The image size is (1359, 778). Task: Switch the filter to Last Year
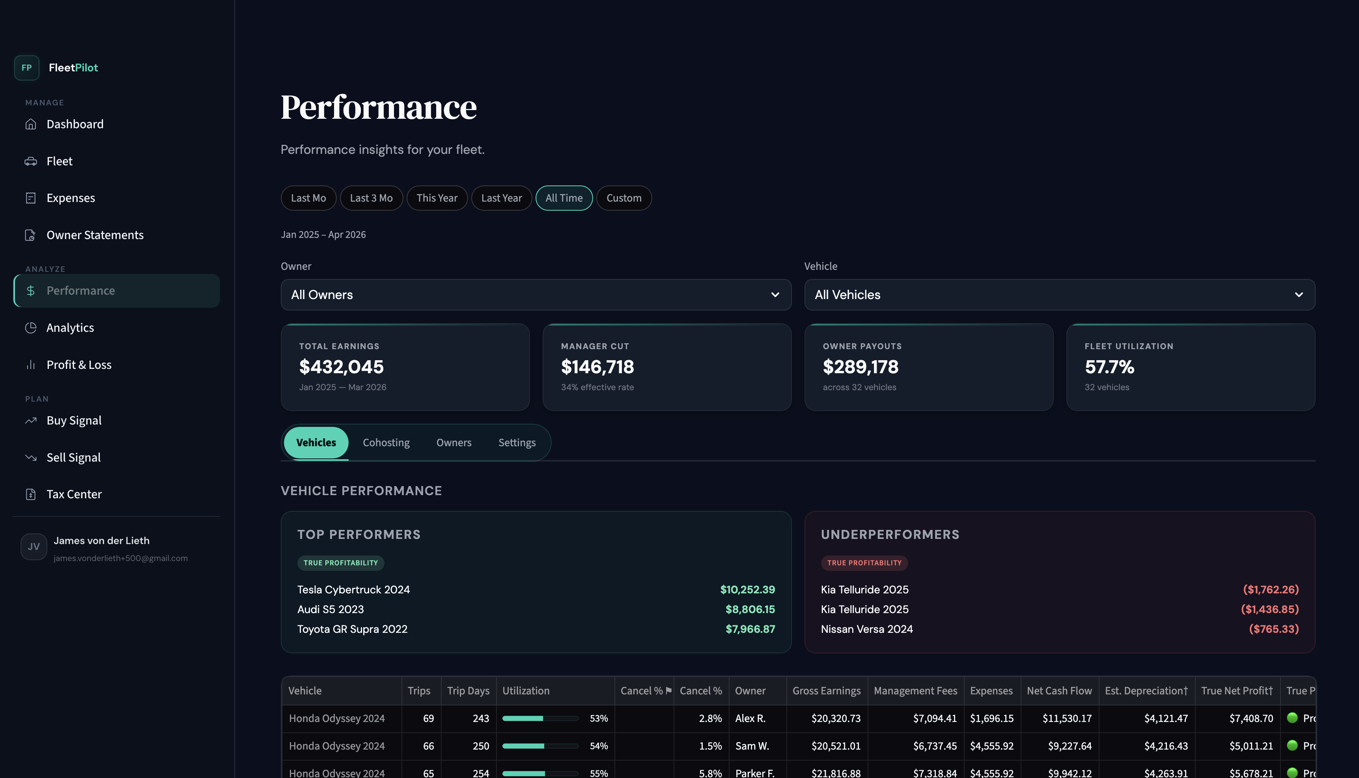(501, 198)
